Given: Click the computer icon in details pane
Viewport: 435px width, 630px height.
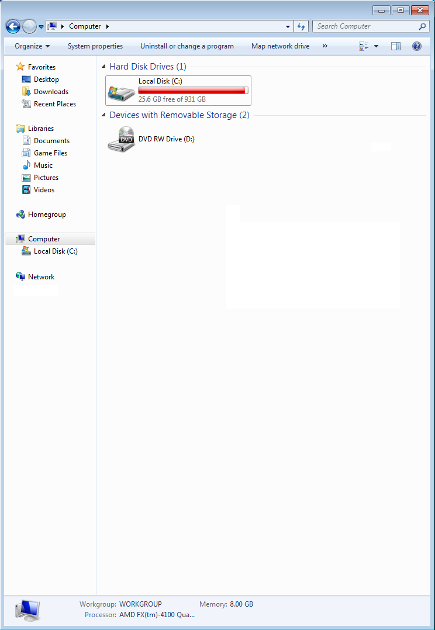Looking at the screenshot, I should tap(27, 610).
